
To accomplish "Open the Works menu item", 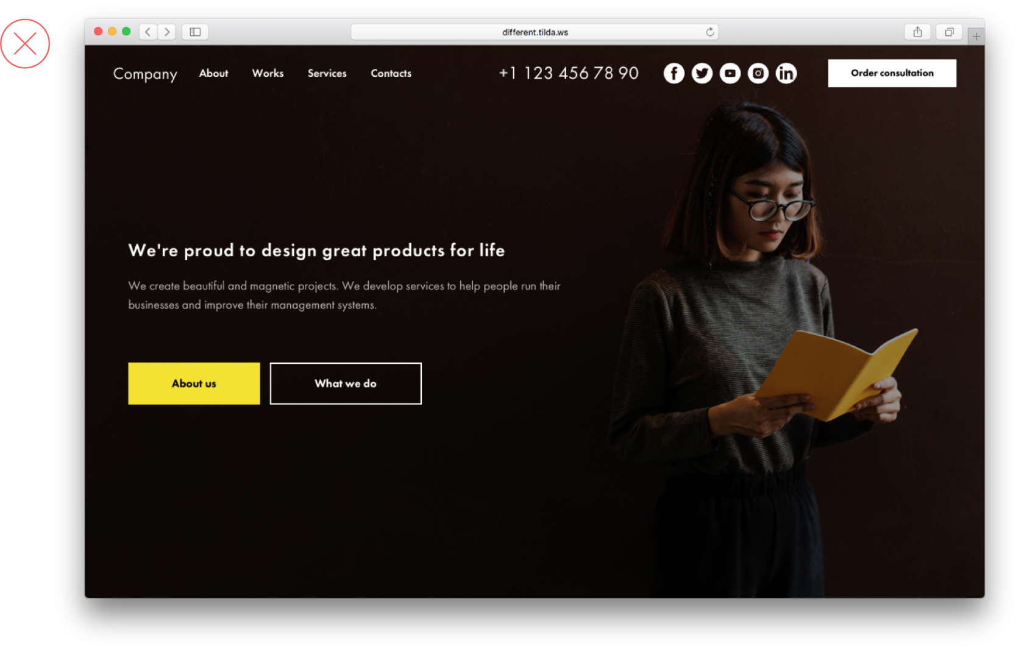I will click(268, 73).
